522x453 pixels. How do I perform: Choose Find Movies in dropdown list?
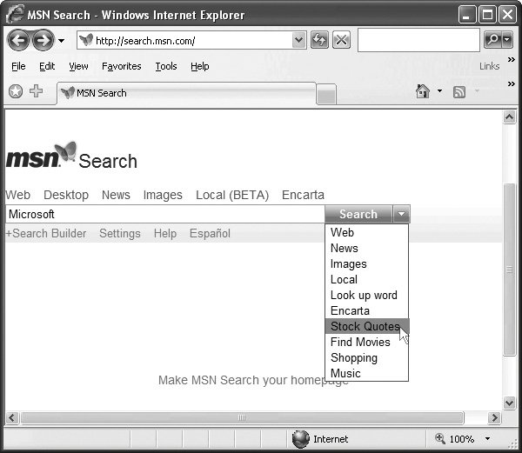tap(366, 342)
